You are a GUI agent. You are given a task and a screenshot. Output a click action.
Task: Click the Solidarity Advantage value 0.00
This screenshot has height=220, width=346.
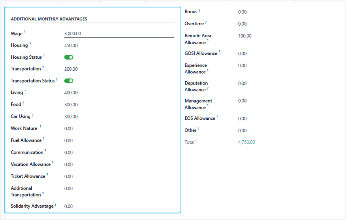69,206
